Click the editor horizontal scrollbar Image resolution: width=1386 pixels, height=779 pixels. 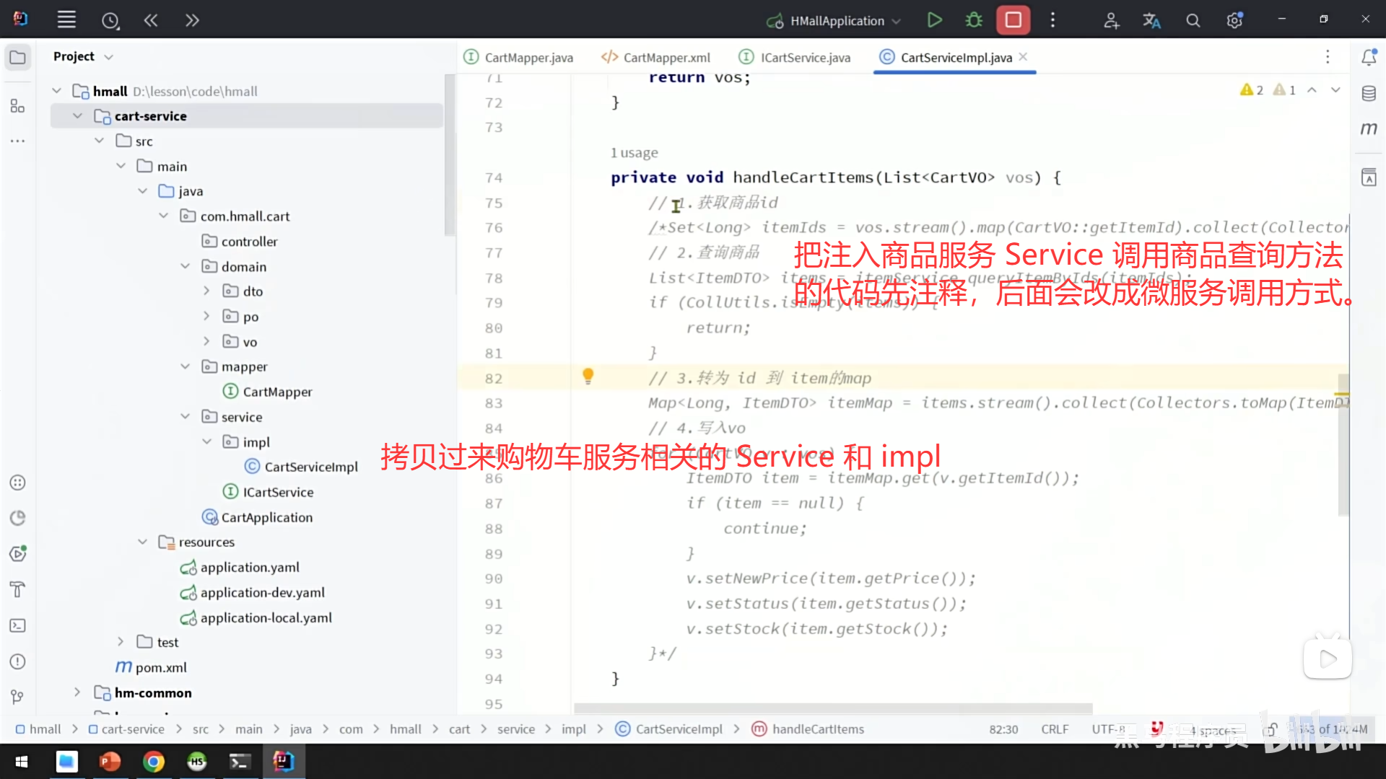pyautogui.click(x=832, y=708)
